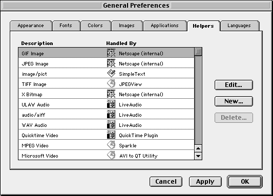Click LiveAudio text in WAV Audio row
This screenshot has width=273, height=196.
(x=130, y=125)
